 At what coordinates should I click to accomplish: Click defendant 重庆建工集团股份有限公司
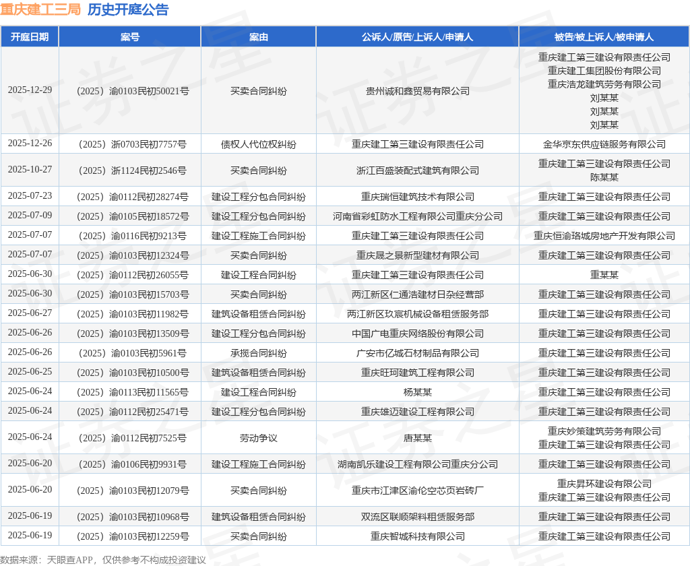click(604, 71)
